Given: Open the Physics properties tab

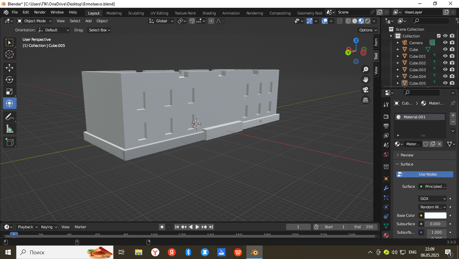Looking at the screenshot, I should [x=386, y=207].
